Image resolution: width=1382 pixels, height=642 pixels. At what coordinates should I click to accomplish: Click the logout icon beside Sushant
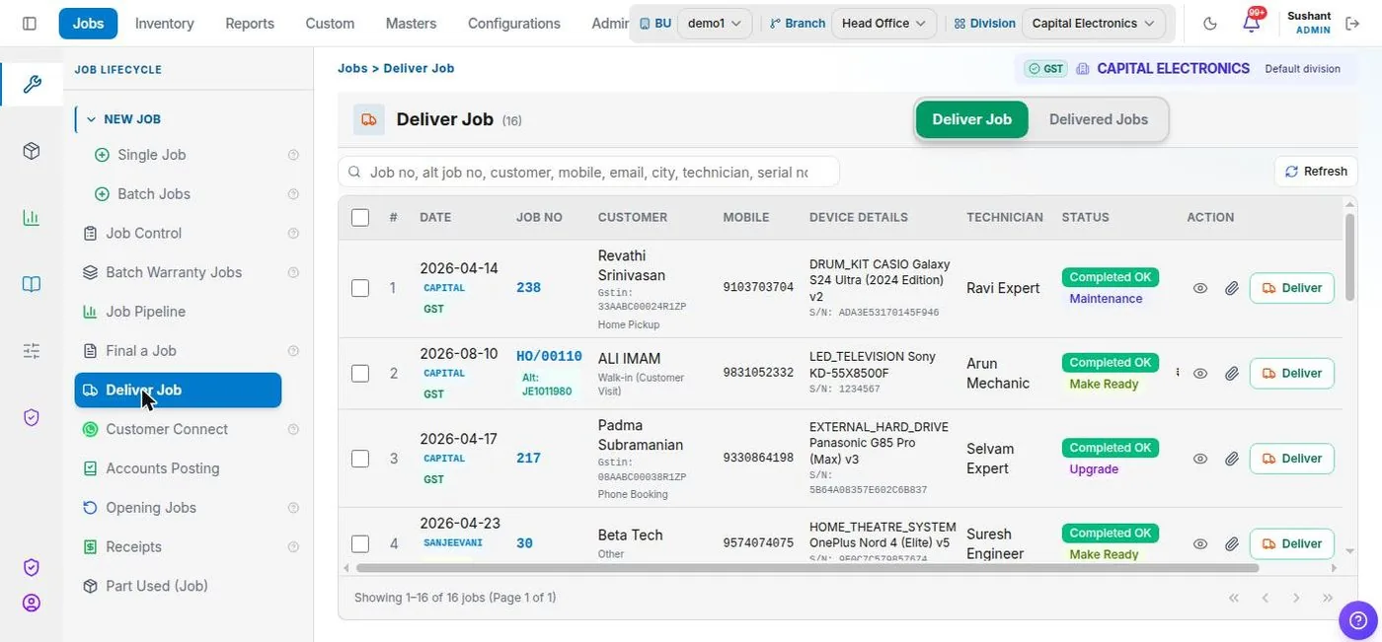pos(1352,23)
